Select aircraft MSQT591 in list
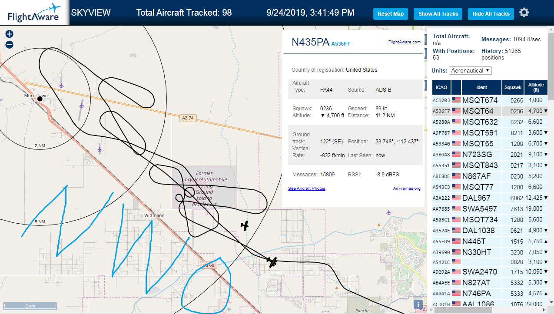554x314 pixels. tap(490, 133)
